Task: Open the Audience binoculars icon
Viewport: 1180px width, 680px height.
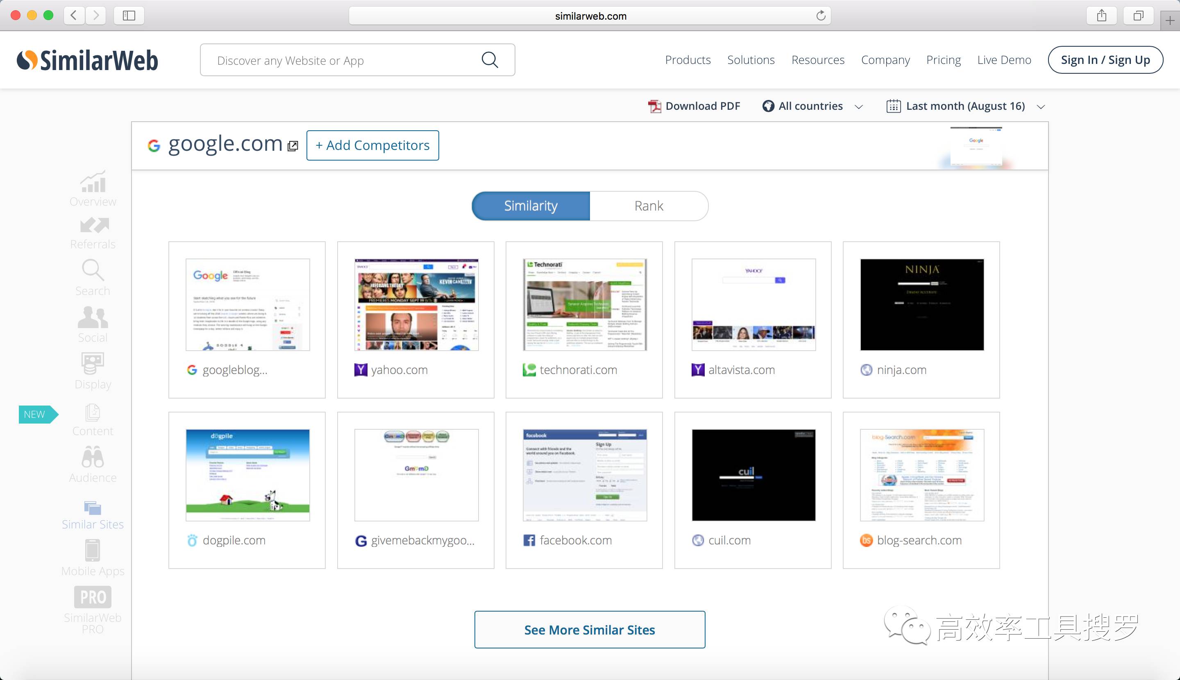Action: coord(93,457)
